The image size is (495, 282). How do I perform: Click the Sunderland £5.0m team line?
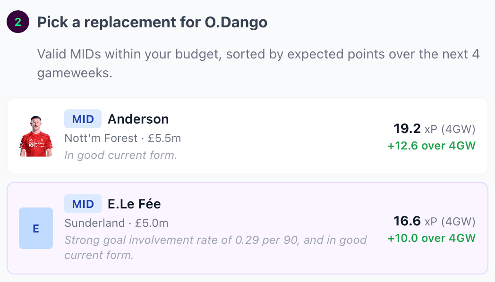116,223
